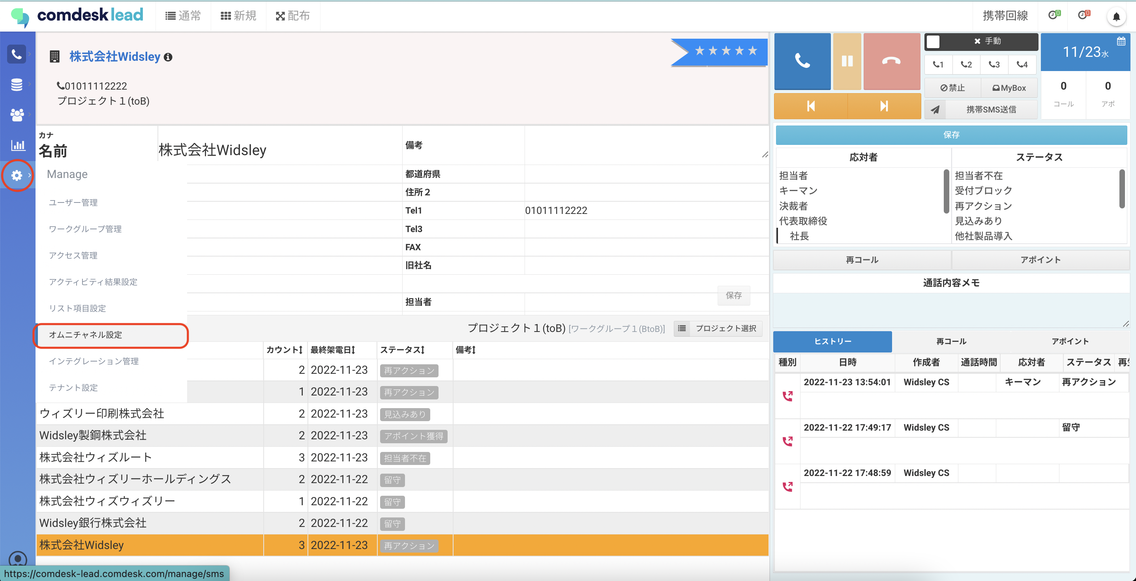
Task: Select phone line 1 button
Action: point(938,64)
